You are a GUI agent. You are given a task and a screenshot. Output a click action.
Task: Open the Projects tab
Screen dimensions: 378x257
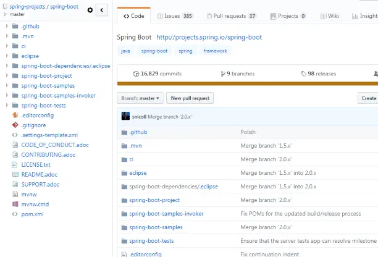(x=288, y=16)
